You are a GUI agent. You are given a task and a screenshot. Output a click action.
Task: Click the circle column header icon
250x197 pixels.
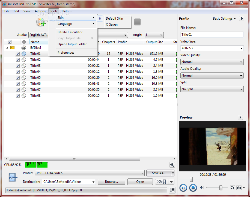(x=24, y=42)
